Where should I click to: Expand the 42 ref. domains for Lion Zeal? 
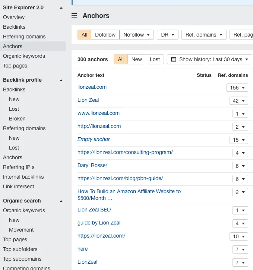point(239,101)
